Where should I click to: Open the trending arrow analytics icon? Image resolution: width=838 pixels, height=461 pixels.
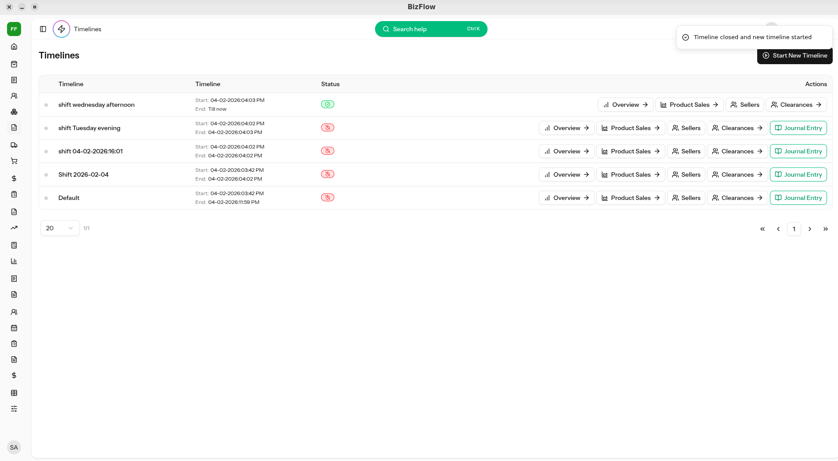(14, 228)
